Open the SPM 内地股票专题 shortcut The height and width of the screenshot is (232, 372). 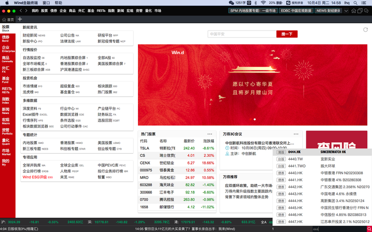click(x=253, y=11)
